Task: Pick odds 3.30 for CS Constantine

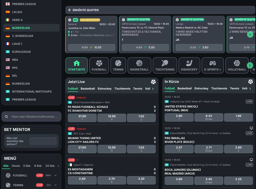Action: tap(141, 180)
